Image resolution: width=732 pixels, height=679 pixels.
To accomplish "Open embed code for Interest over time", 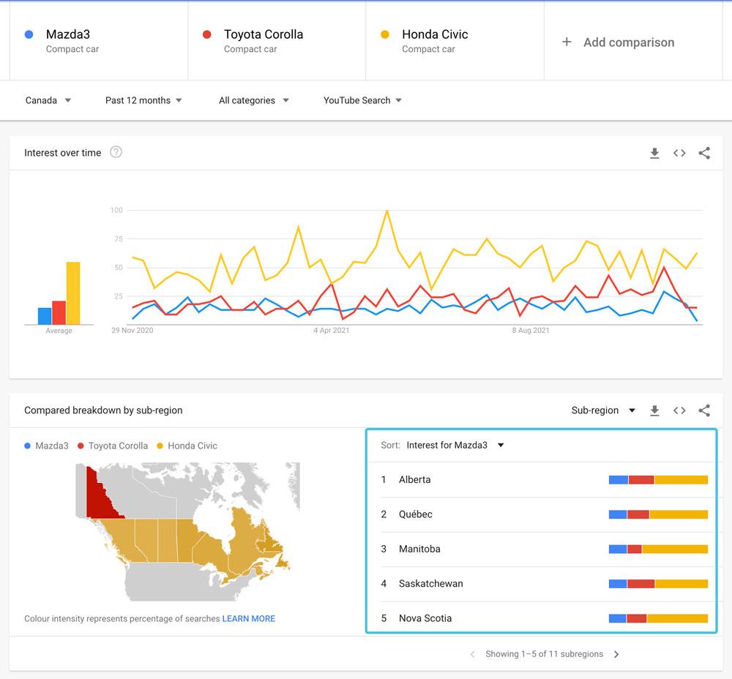I will point(679,153).
